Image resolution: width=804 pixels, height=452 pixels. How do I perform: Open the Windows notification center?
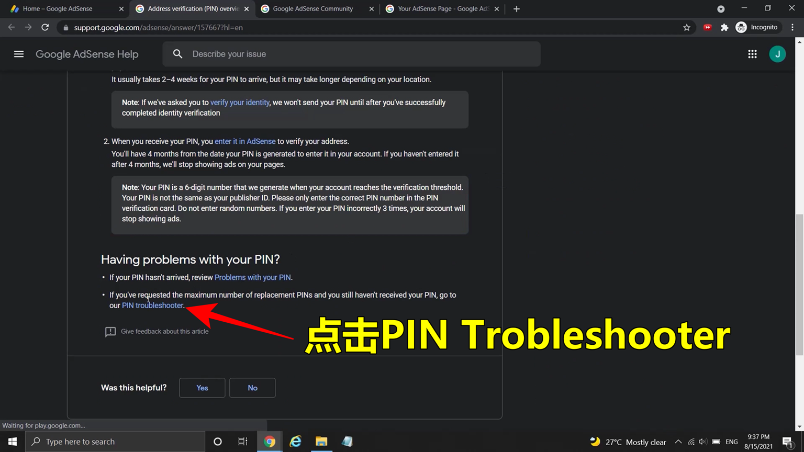788,442
